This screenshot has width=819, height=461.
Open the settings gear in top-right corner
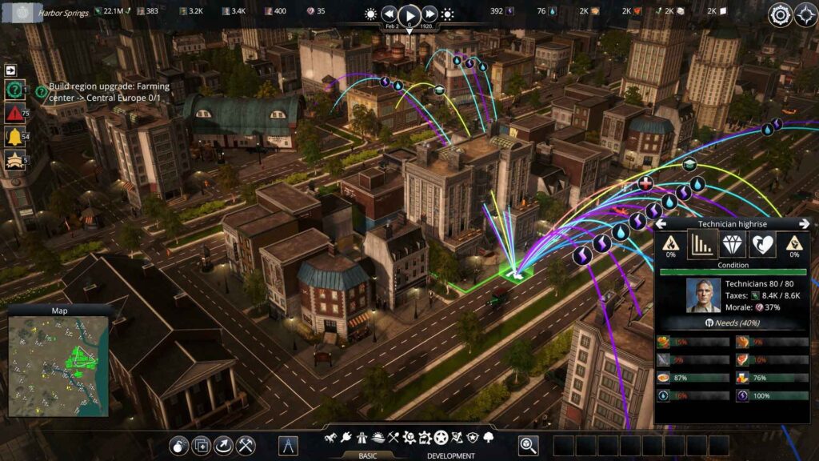780,14
